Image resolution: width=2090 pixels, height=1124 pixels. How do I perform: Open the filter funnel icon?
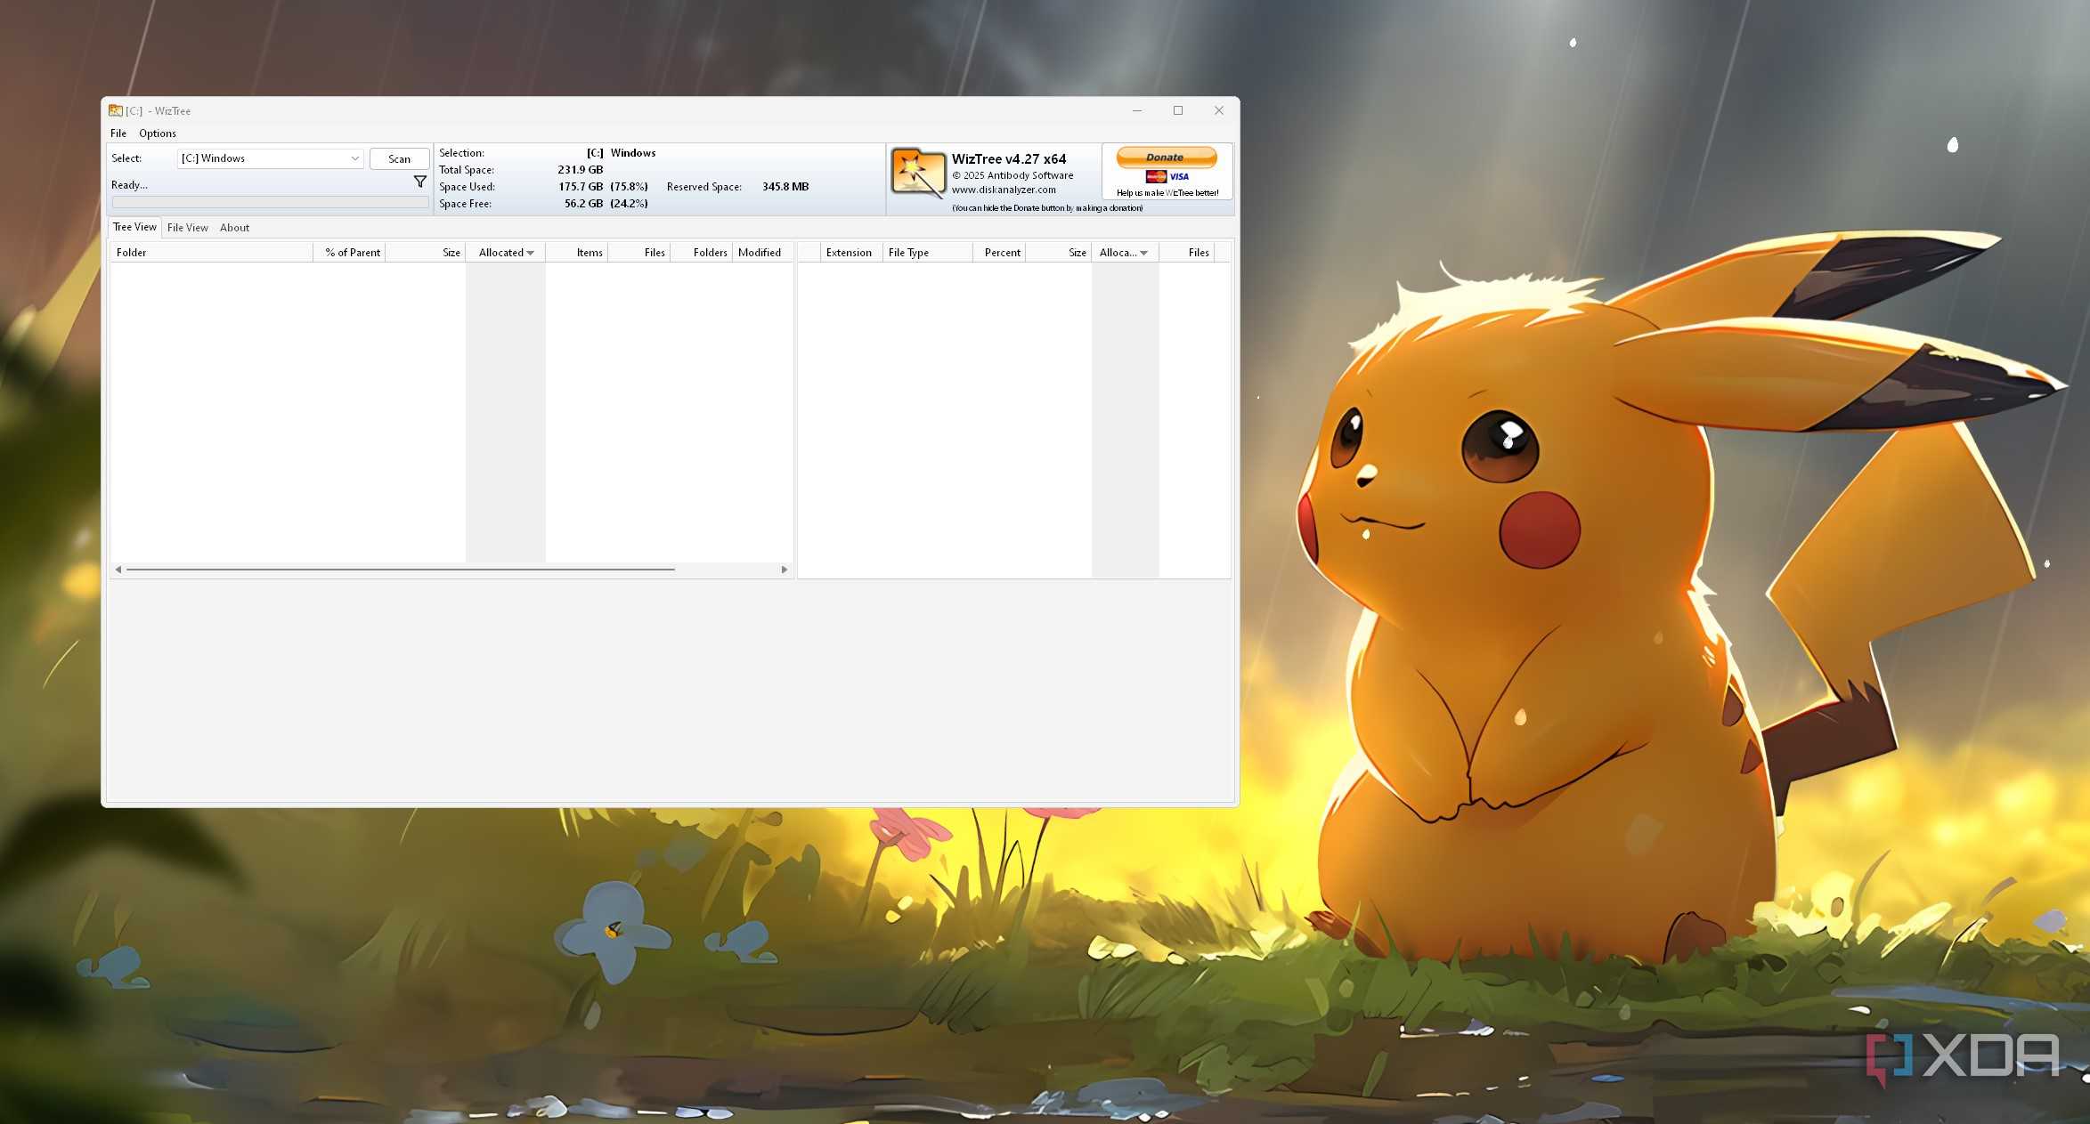click(420, 182)
